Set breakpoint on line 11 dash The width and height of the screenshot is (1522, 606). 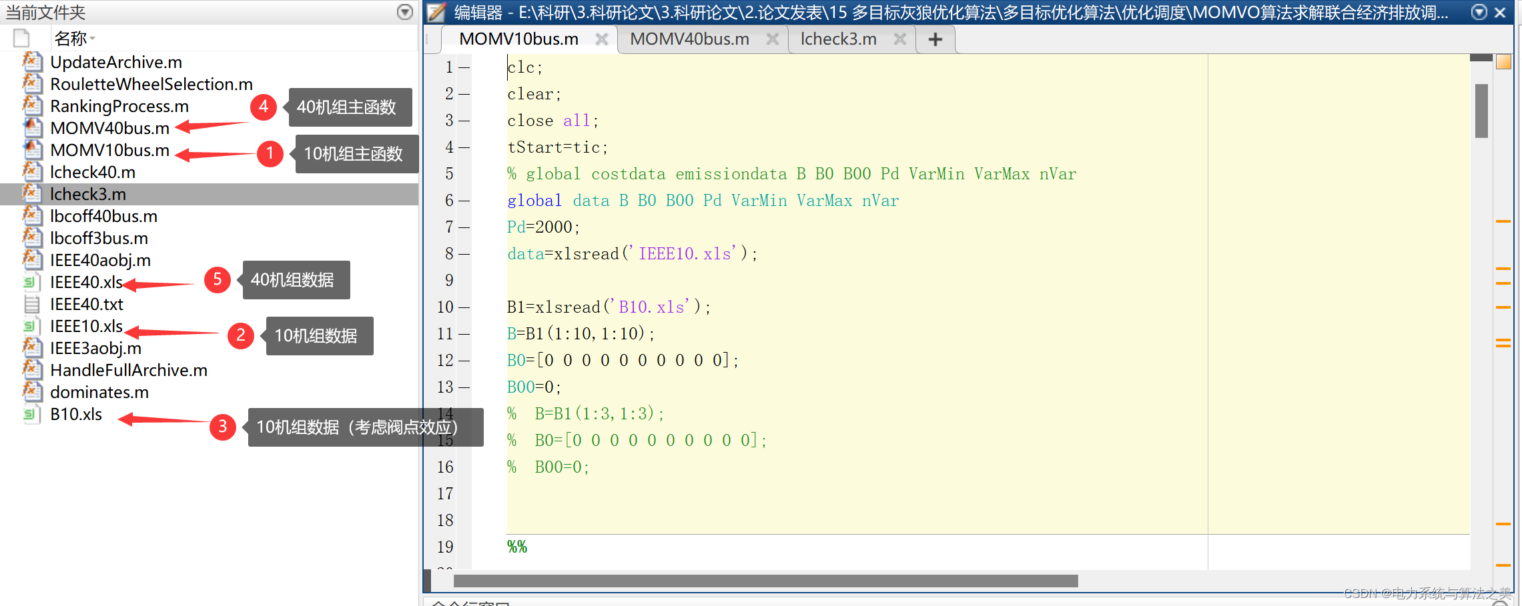coord(464,334)
